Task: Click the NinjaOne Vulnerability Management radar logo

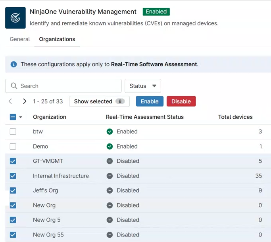Action: coord(15,18)
